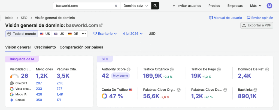
Task: Open Tráfico De Pago value 19K
Action: point(196,76)
